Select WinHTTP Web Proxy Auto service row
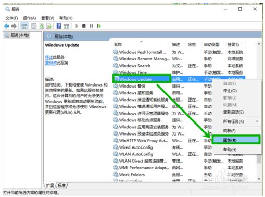This screenshot has height=197, width=265. [162, 140]
